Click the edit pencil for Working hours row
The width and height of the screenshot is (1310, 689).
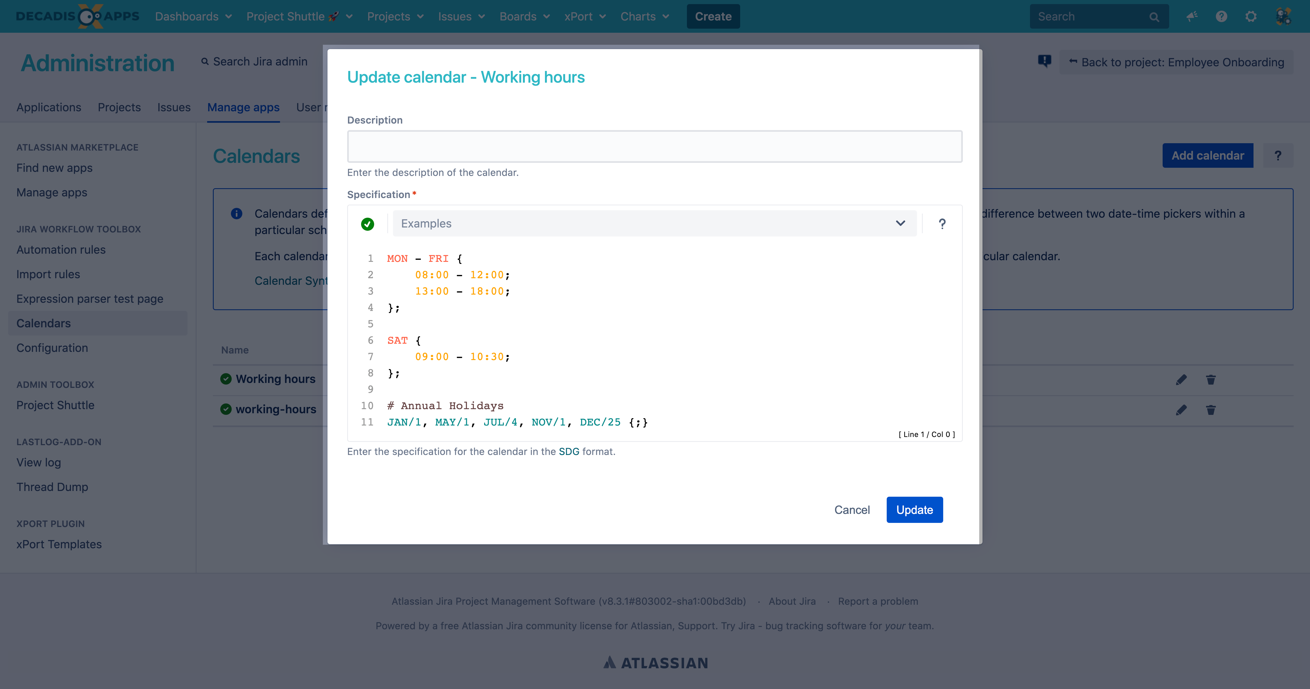tap(1181, 380)
